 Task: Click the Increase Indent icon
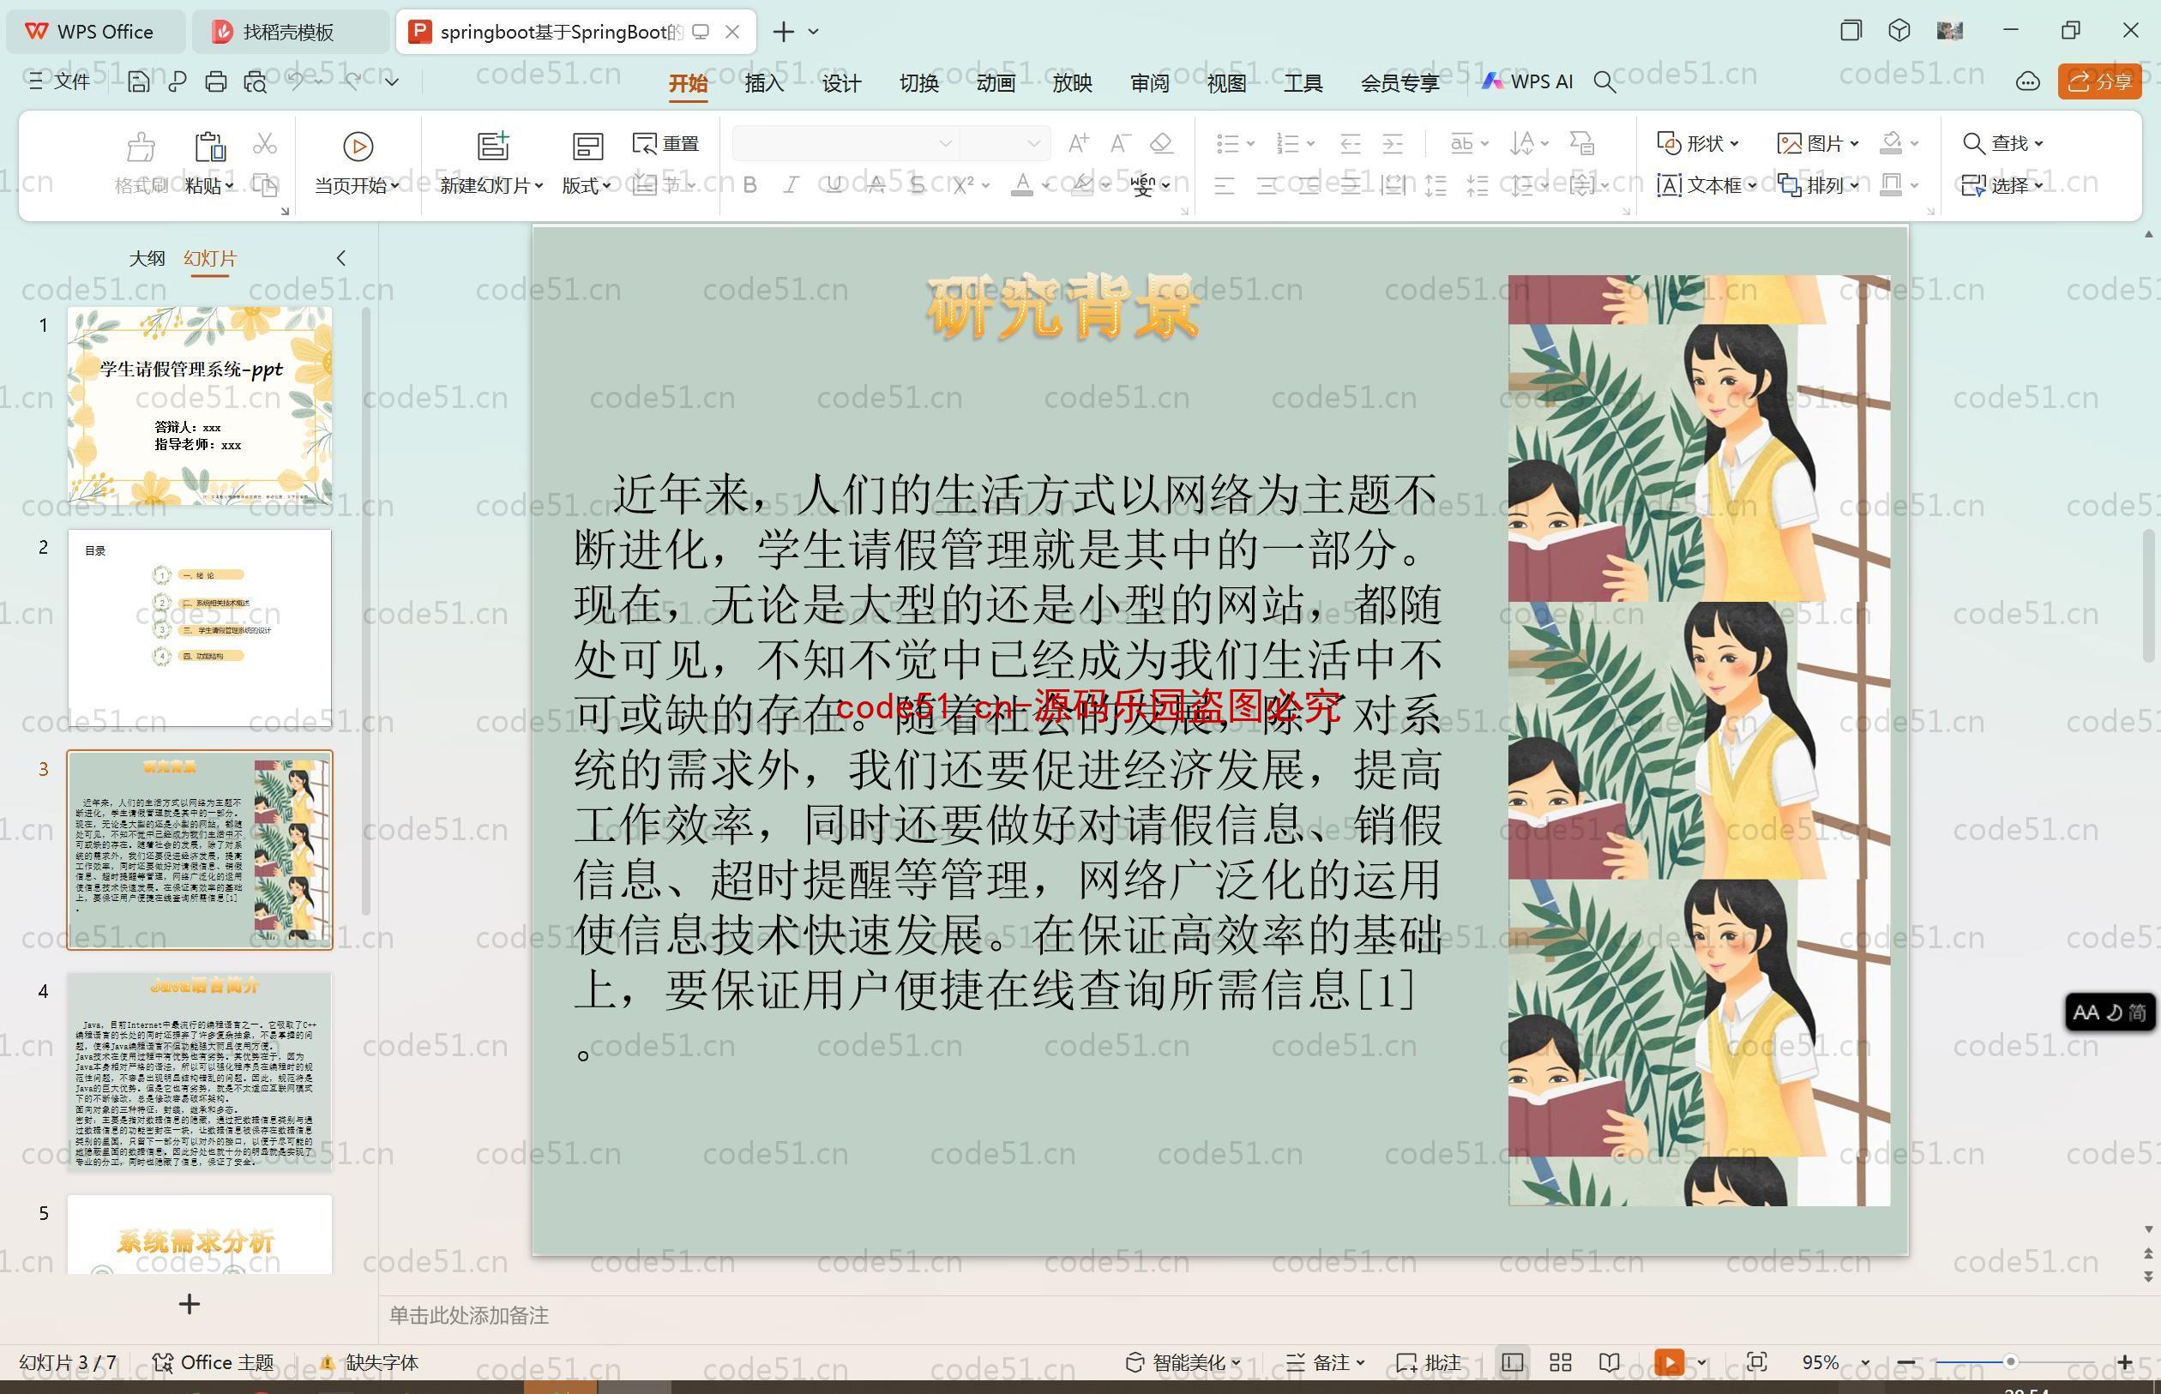[x=1393, y=143]
